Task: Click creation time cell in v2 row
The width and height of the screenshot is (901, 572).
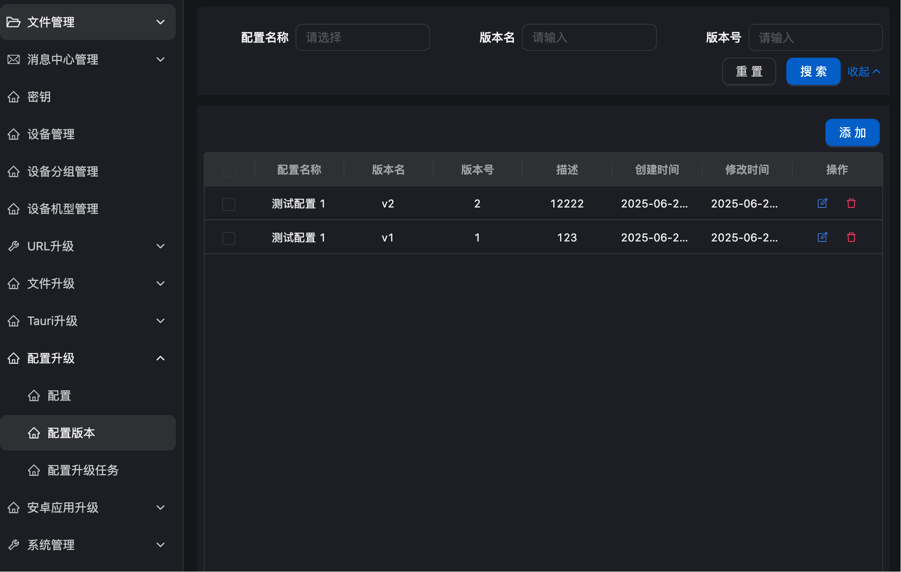Action: 654,204
